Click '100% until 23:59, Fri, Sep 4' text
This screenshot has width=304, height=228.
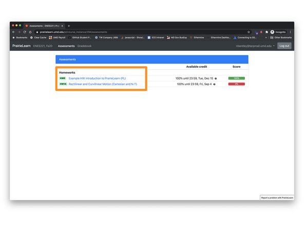[194, 84]
